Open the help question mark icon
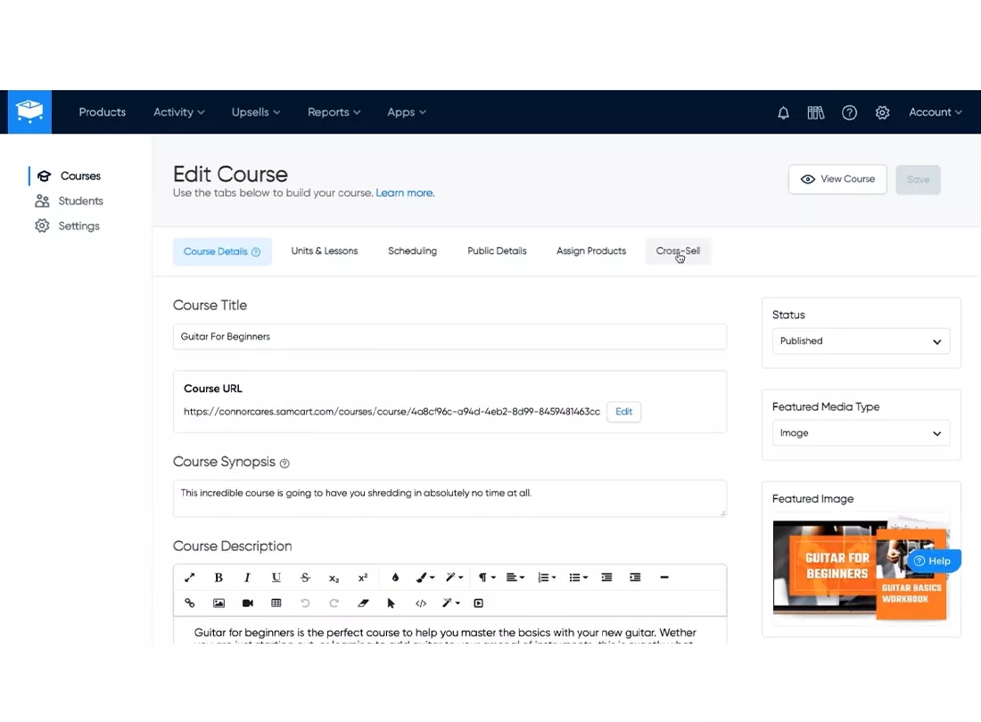The height and width of the screenshot is (722, 981). [849, 112]
